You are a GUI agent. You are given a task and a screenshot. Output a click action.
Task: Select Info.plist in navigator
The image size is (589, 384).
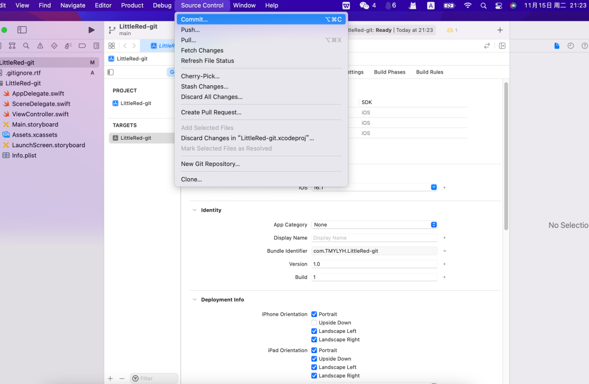pos(24,155)
